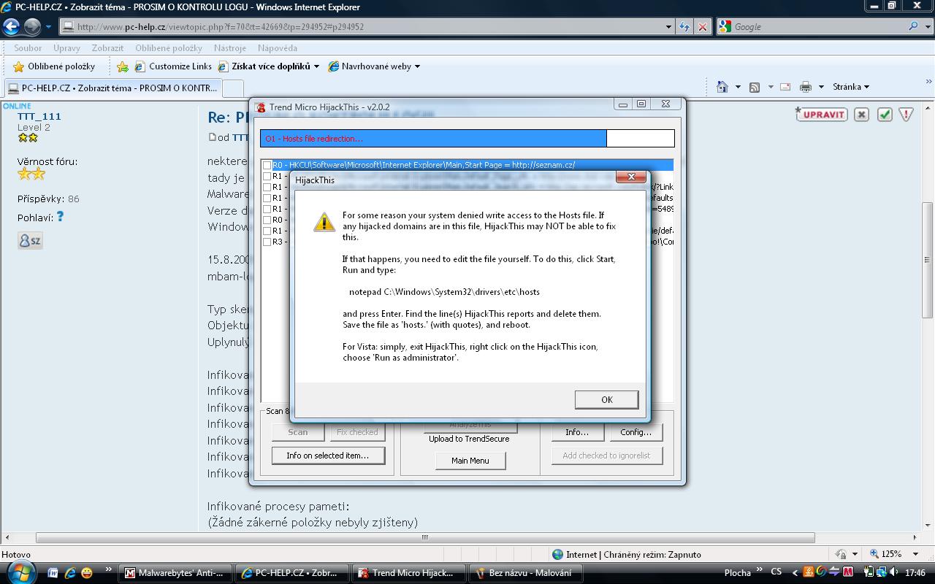Image resolution: width=935 pixels, height=584 pixels.
Task: Click the Add to Favorites star-plus icon
Action: tap(123, 66)
